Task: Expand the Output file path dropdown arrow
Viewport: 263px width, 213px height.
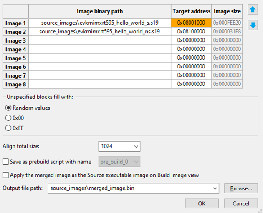Action: click(x=215, y=189)
